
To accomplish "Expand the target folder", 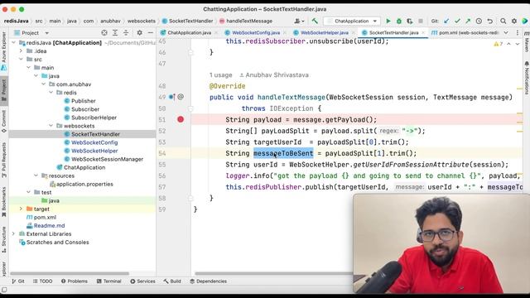I will coord(21,209).
